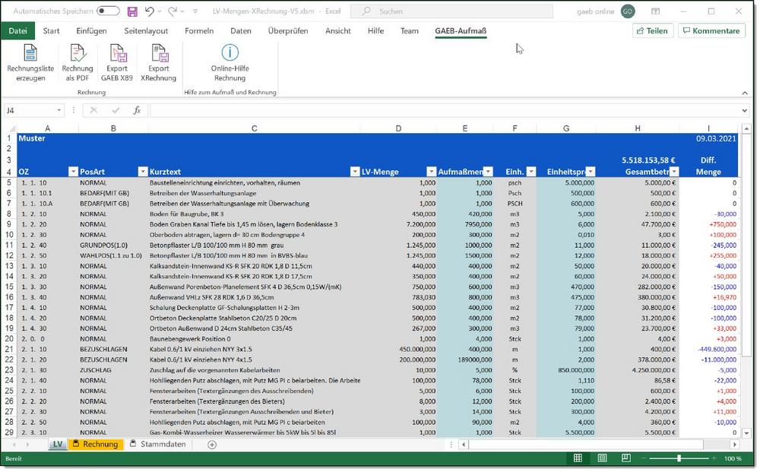
Task: Switch to Page Break Preview view
Action: point(625,458)
